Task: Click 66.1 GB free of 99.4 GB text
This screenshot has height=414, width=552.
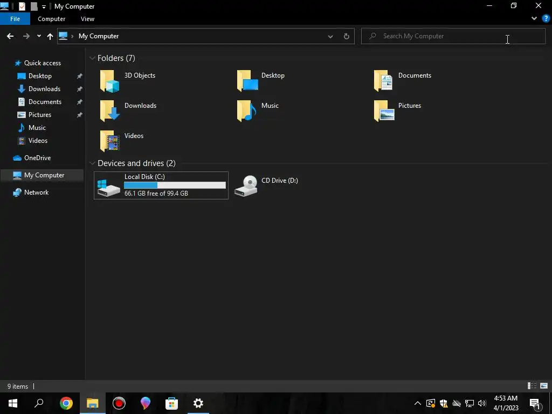Action: tap(156, 194)
